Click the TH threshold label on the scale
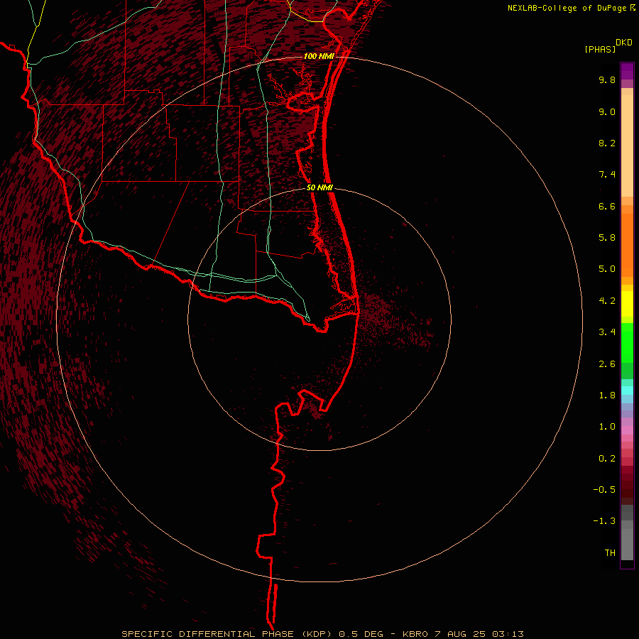The height and width of the screenshot is (639, 639). [610, 553]
